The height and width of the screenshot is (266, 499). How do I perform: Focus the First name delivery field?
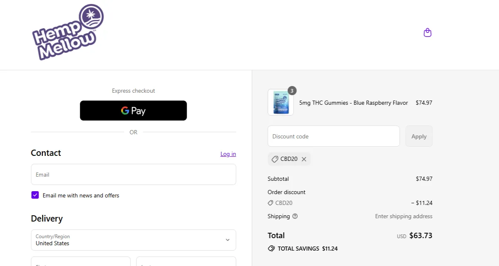pyautogui.click(x=81, y=262)
